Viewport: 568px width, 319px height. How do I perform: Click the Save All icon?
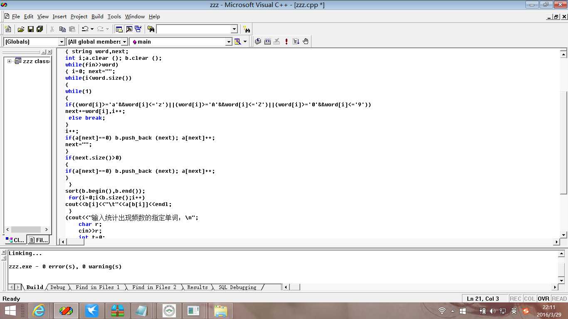click(x=40, y=29)
